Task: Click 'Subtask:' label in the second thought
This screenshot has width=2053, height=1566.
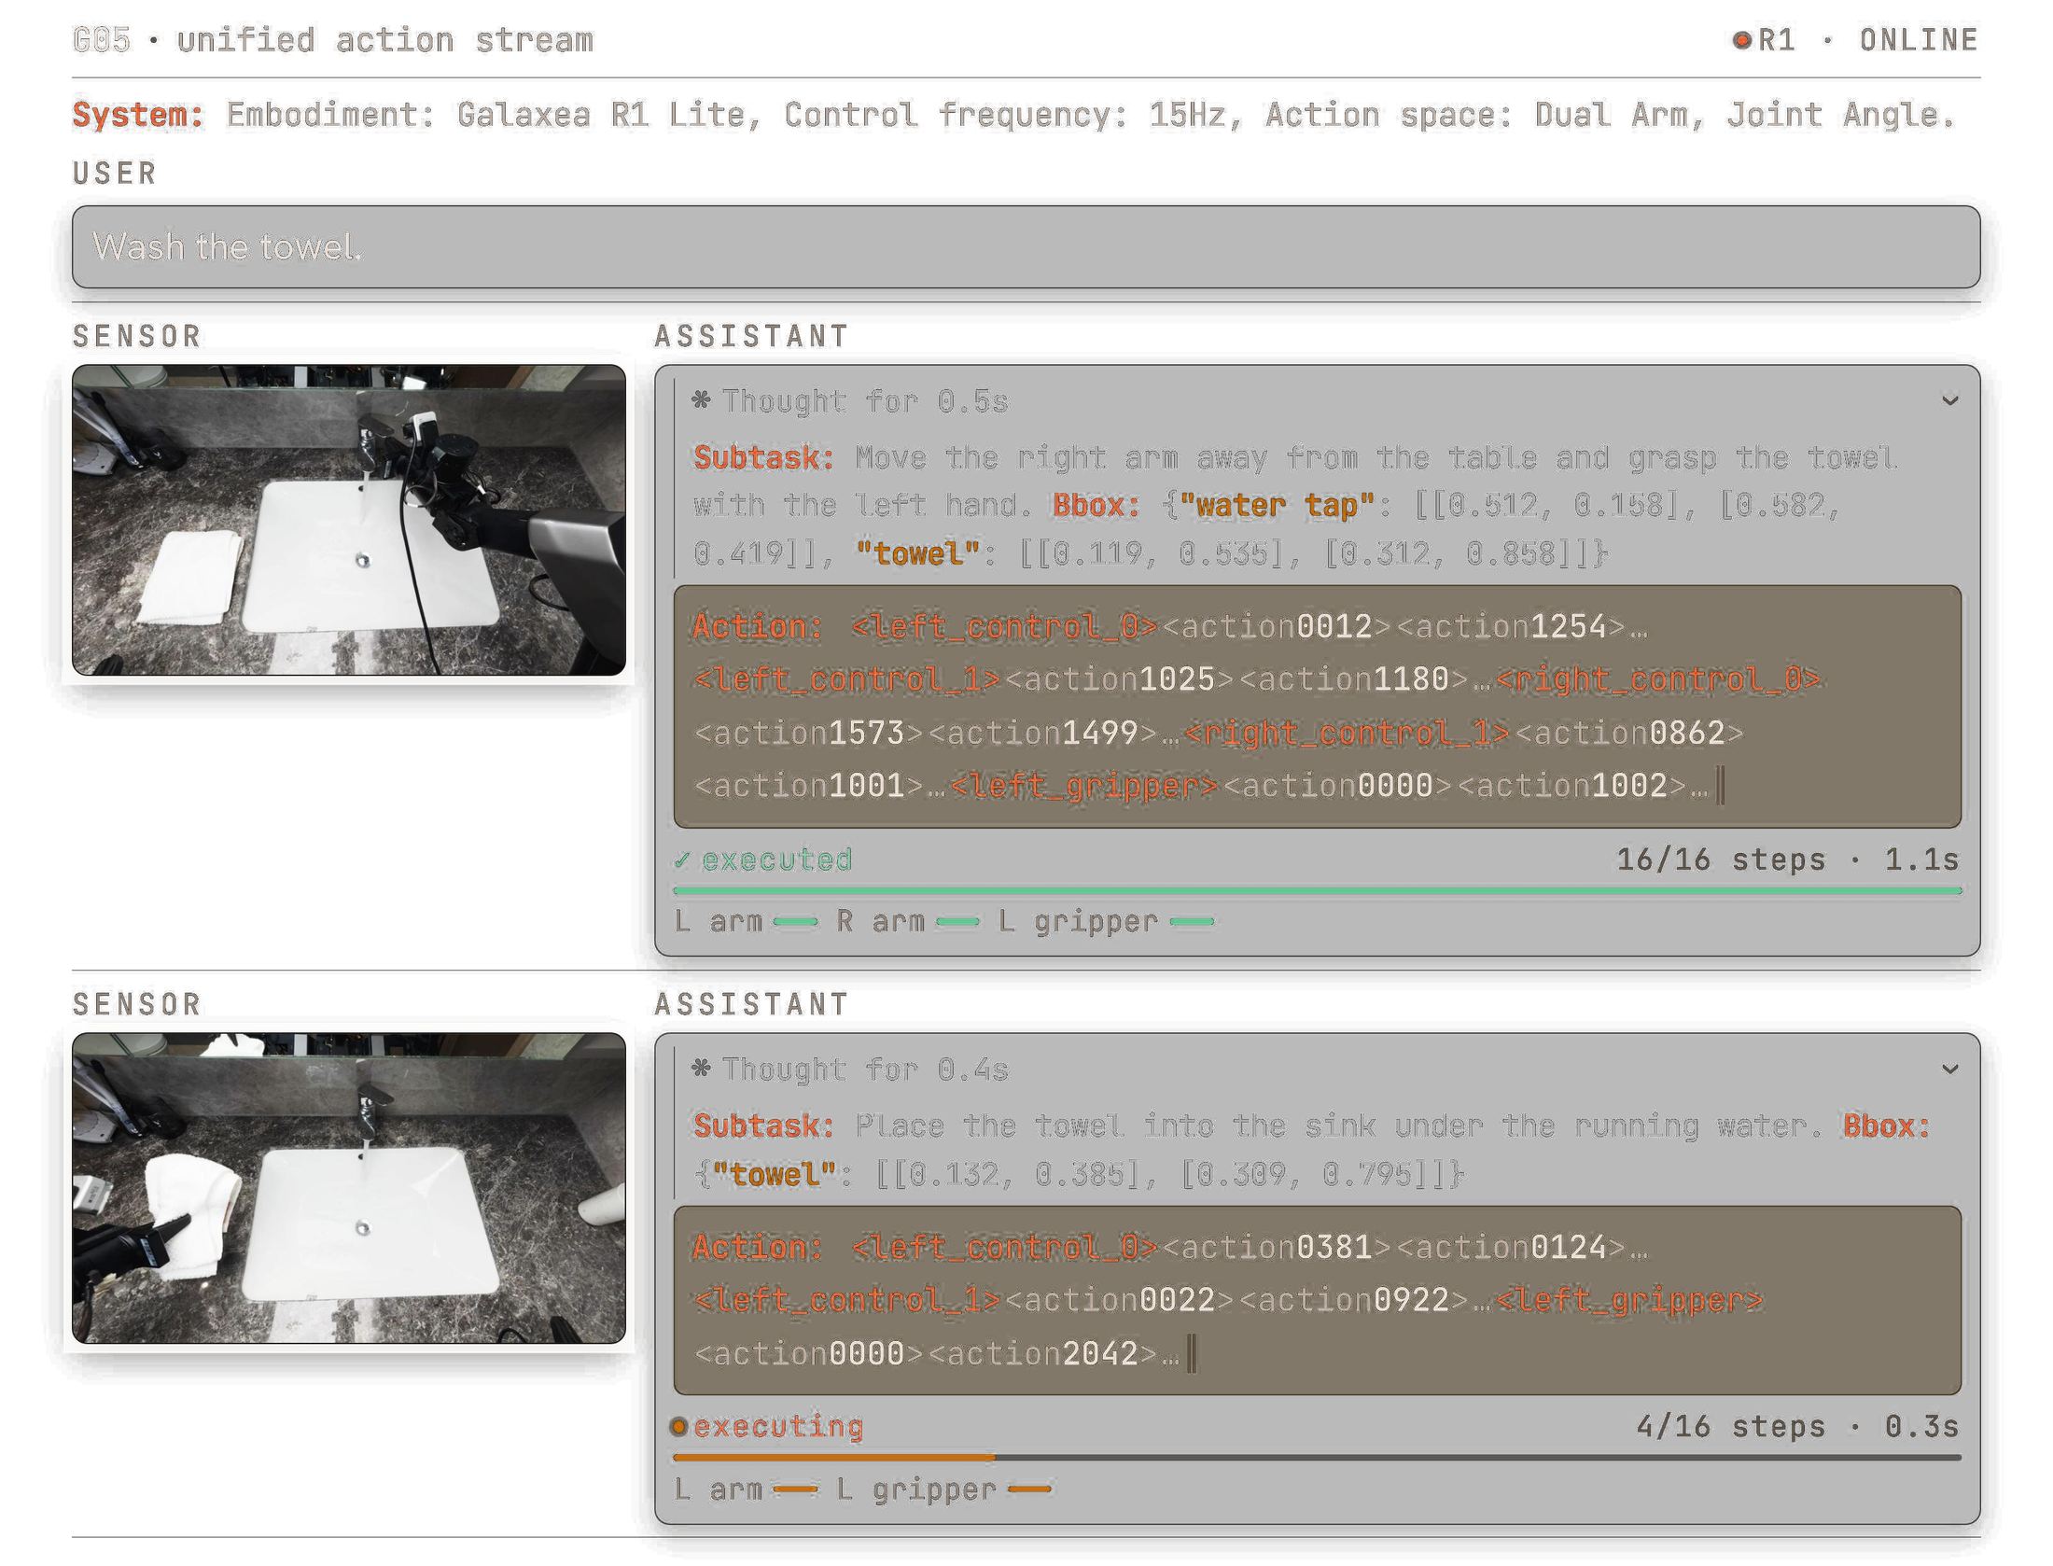Action: (762, 1126)
